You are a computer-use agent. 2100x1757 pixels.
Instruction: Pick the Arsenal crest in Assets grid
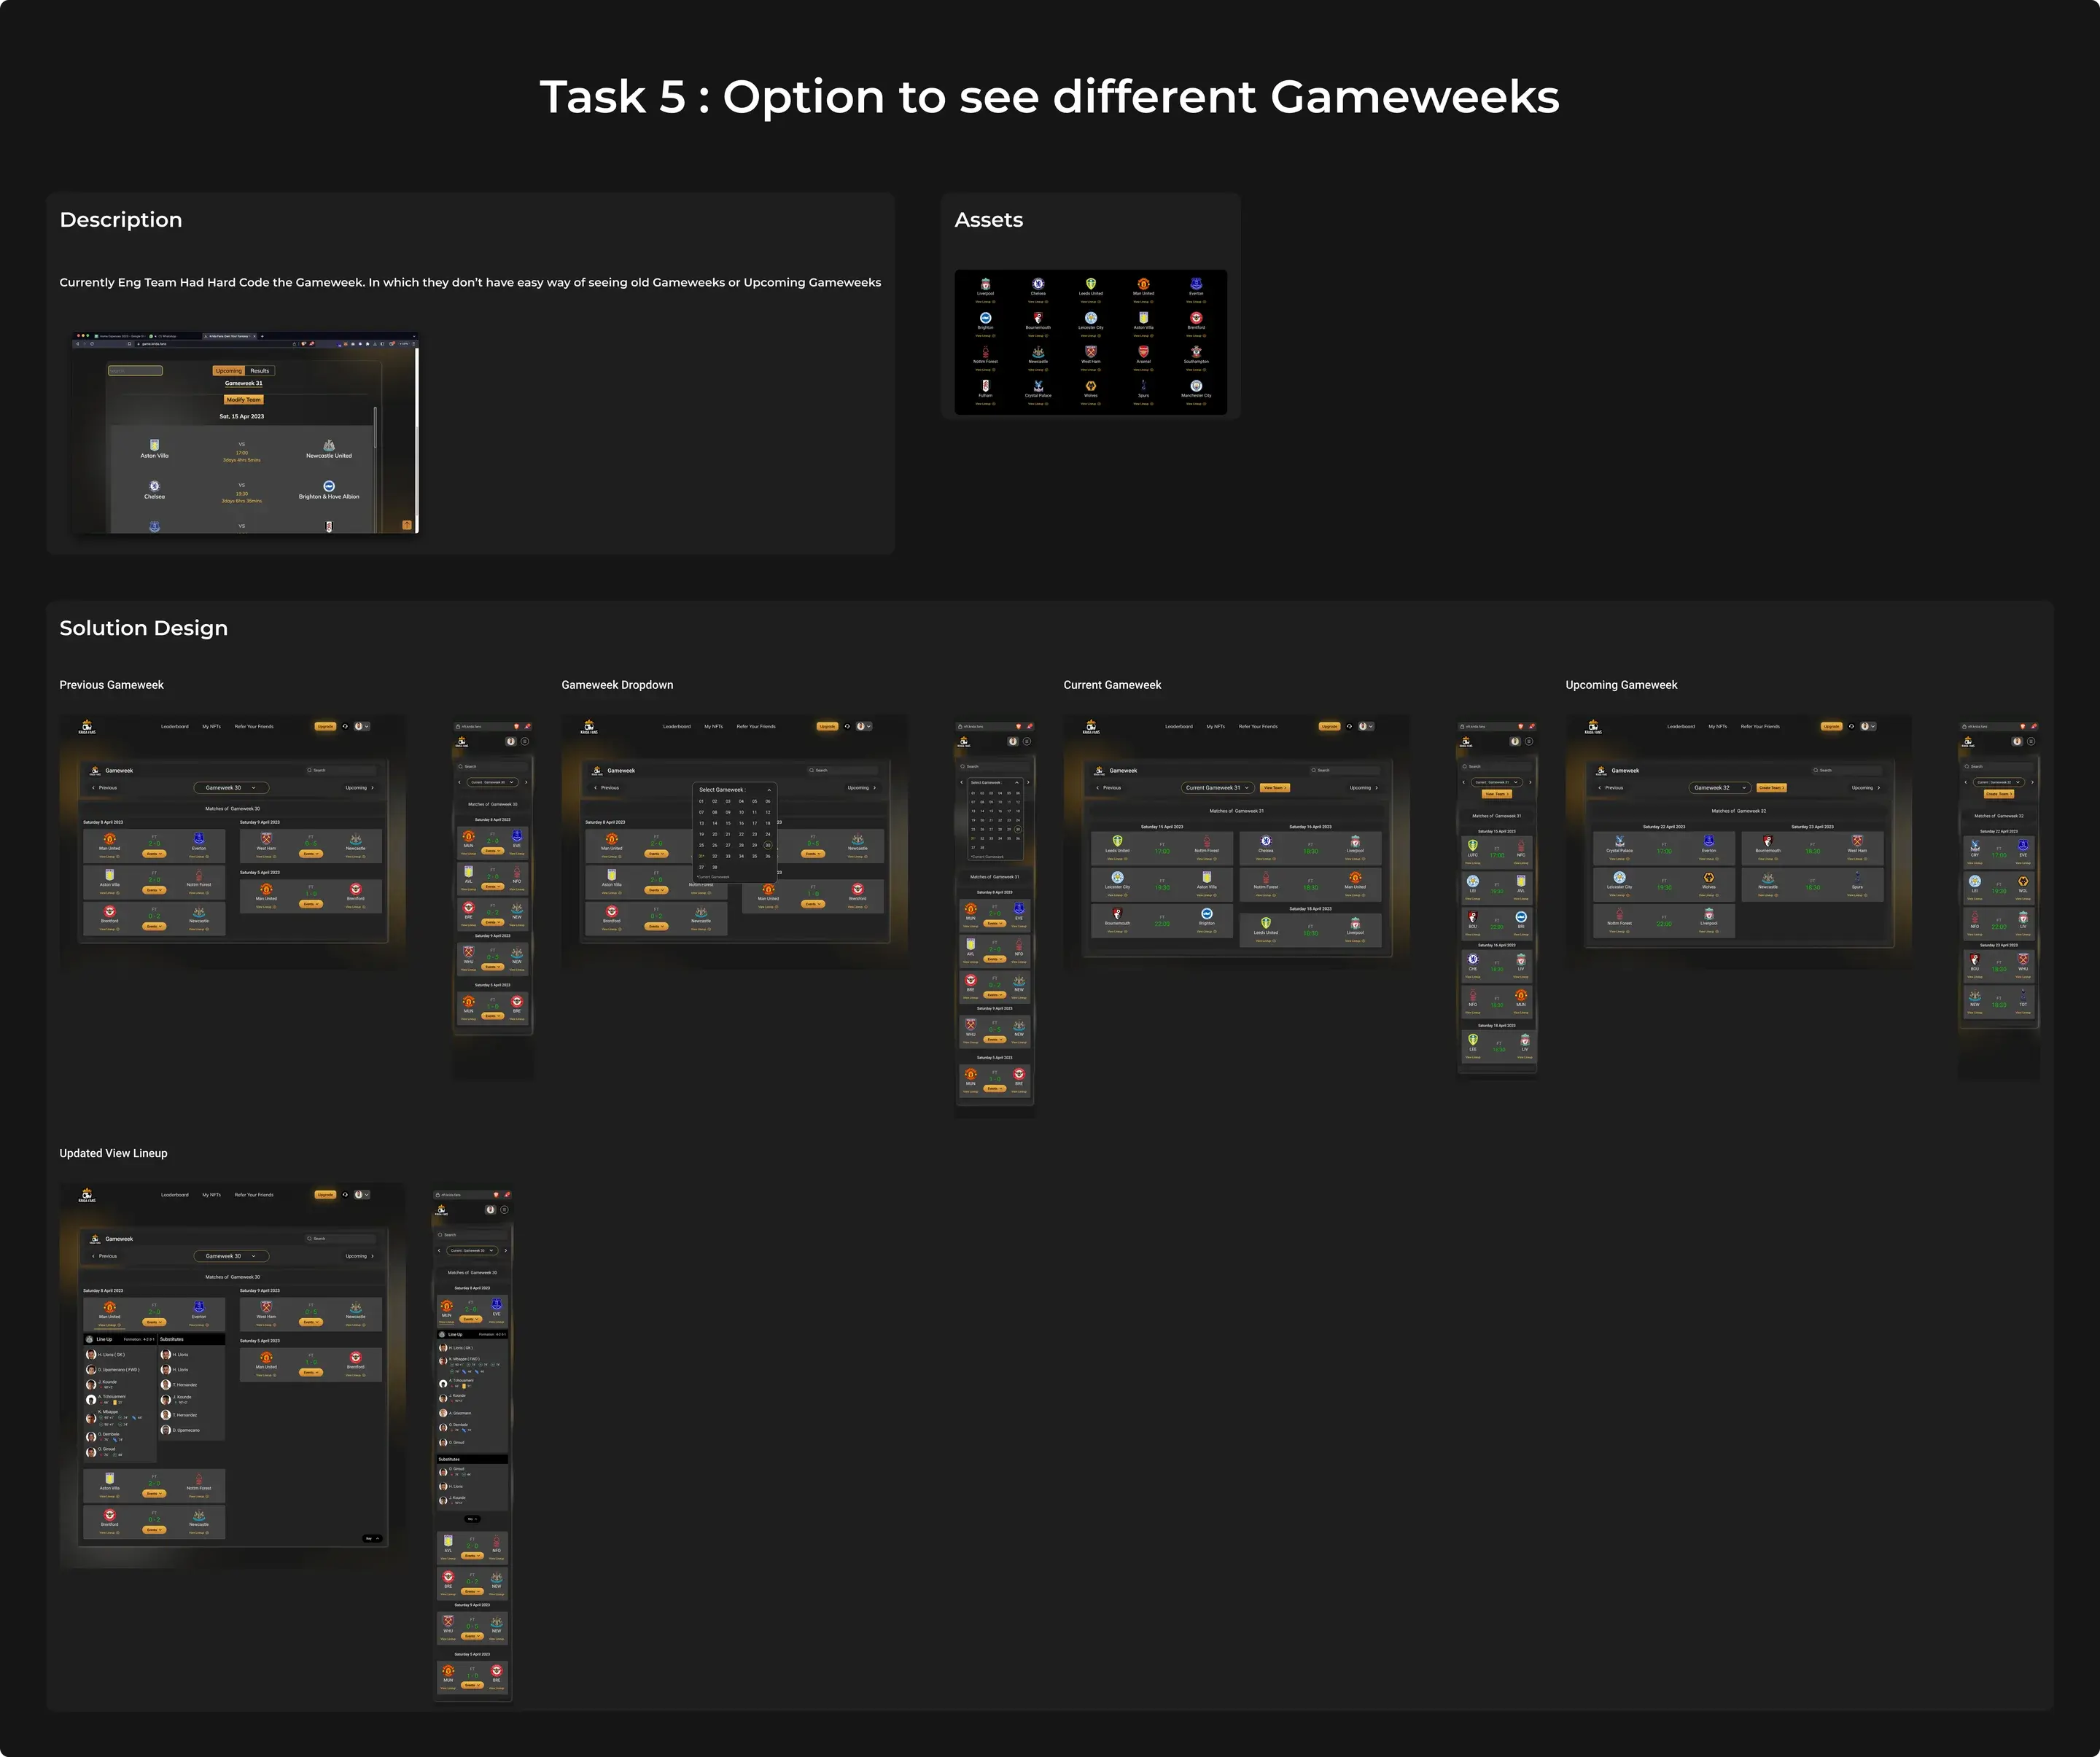(x=1143, y=352)
